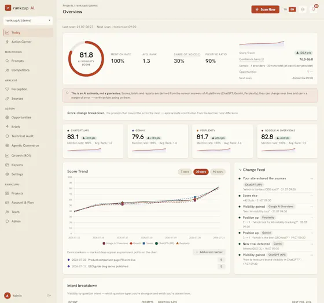Click the 2026-07-20 marker on chart

[195, 199]
